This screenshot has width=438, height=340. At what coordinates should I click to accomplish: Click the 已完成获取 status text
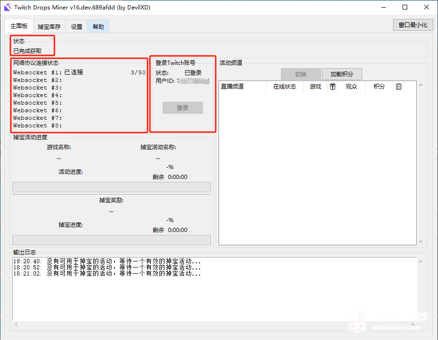[x=27, y=51]
